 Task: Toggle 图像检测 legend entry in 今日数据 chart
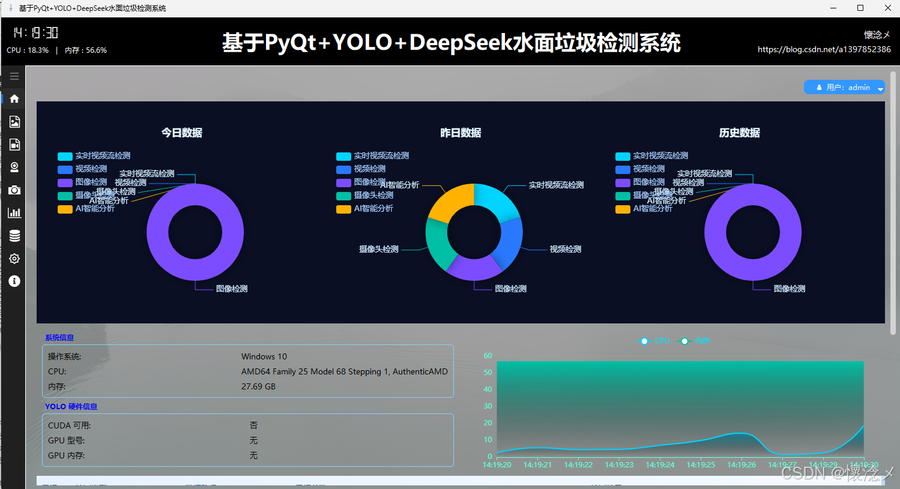tap(82, 182)
